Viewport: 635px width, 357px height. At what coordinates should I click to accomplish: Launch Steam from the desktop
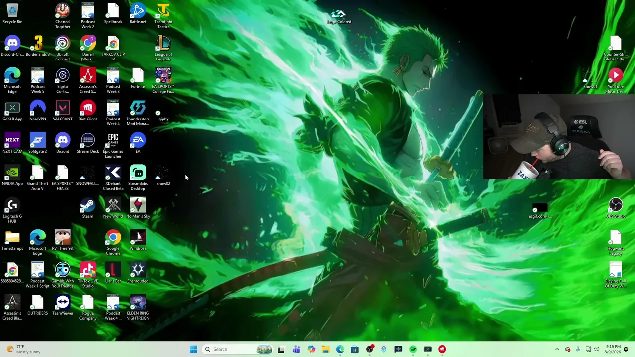[88, 208]
